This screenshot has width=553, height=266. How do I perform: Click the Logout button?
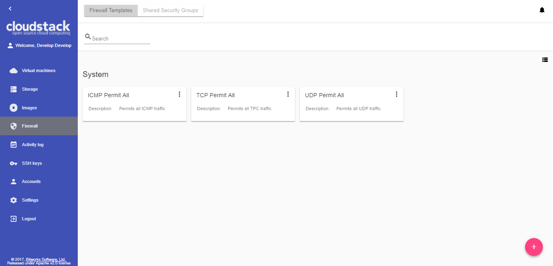click(x=28, y=219)
